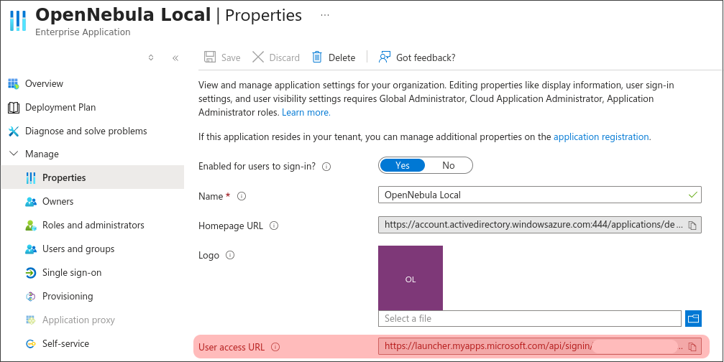Set sign-in enabled toggle to Yes

[403, 166]
